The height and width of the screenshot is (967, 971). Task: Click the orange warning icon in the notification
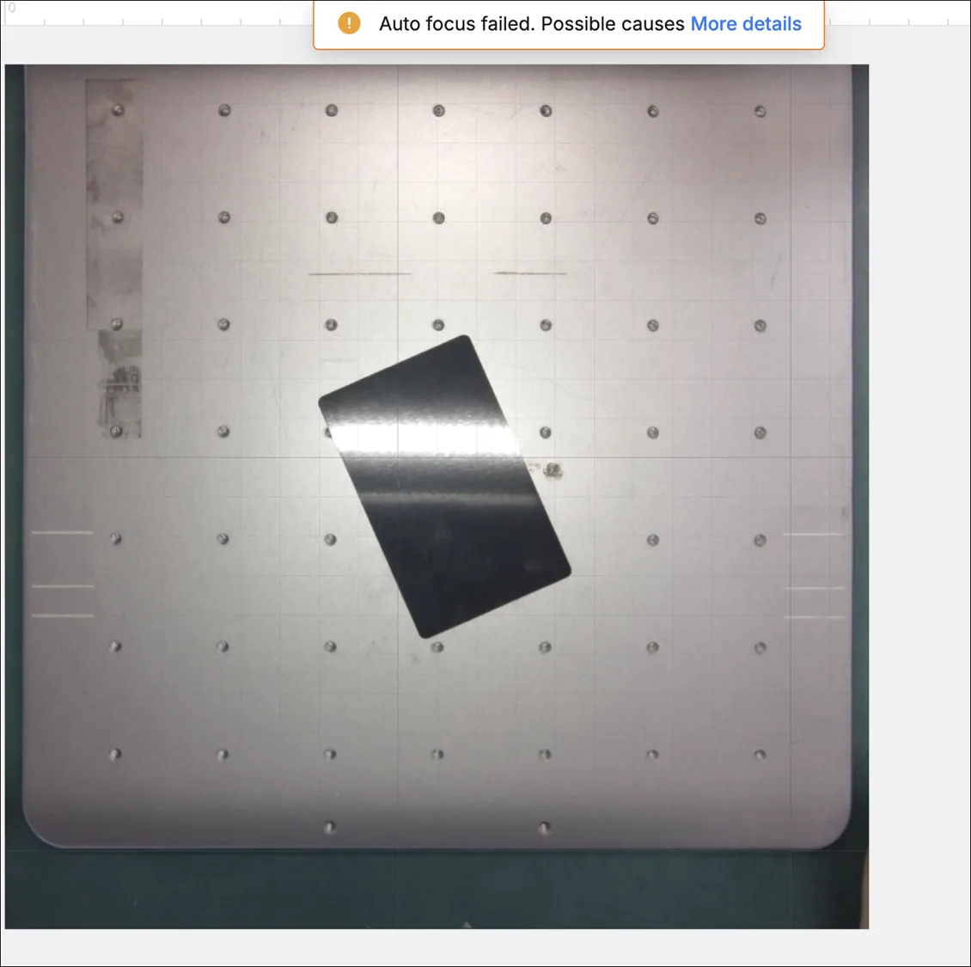[349, 23]
